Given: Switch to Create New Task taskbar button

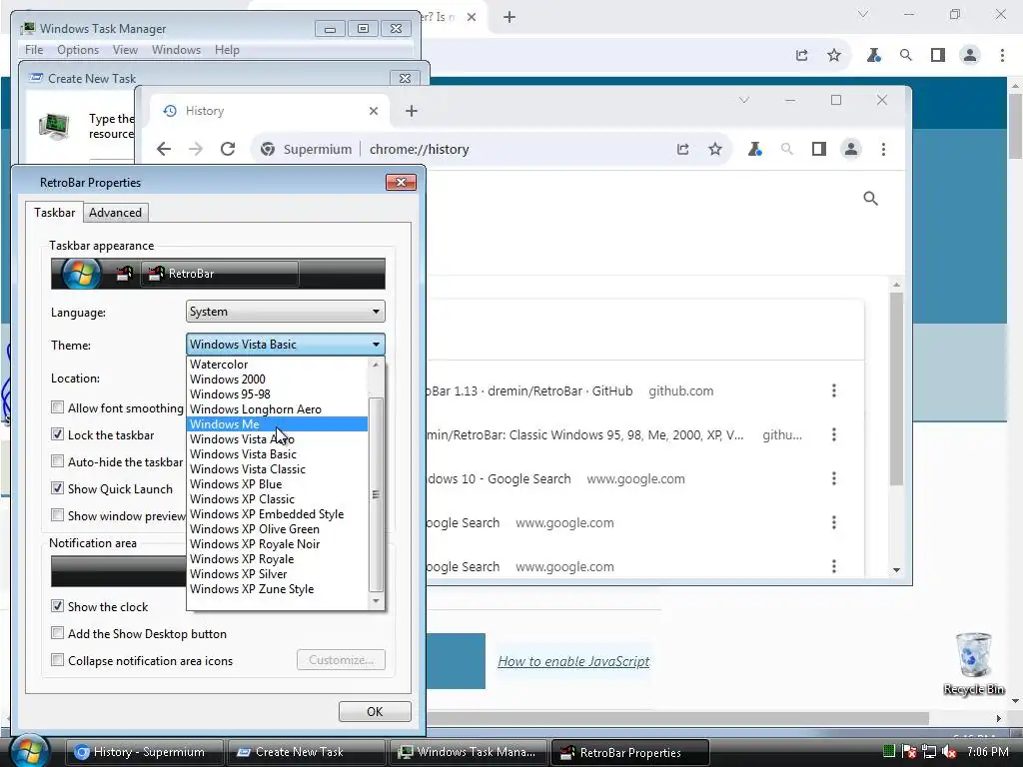Looking at the screenshot, I should tap(306, 752).
